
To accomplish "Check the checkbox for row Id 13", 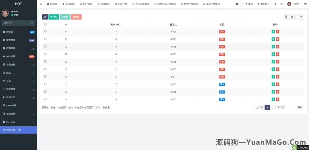I will (x=46, y=39).
